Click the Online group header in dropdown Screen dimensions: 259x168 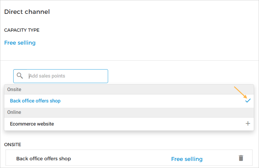pyautogui.click(x=14, y=112)
